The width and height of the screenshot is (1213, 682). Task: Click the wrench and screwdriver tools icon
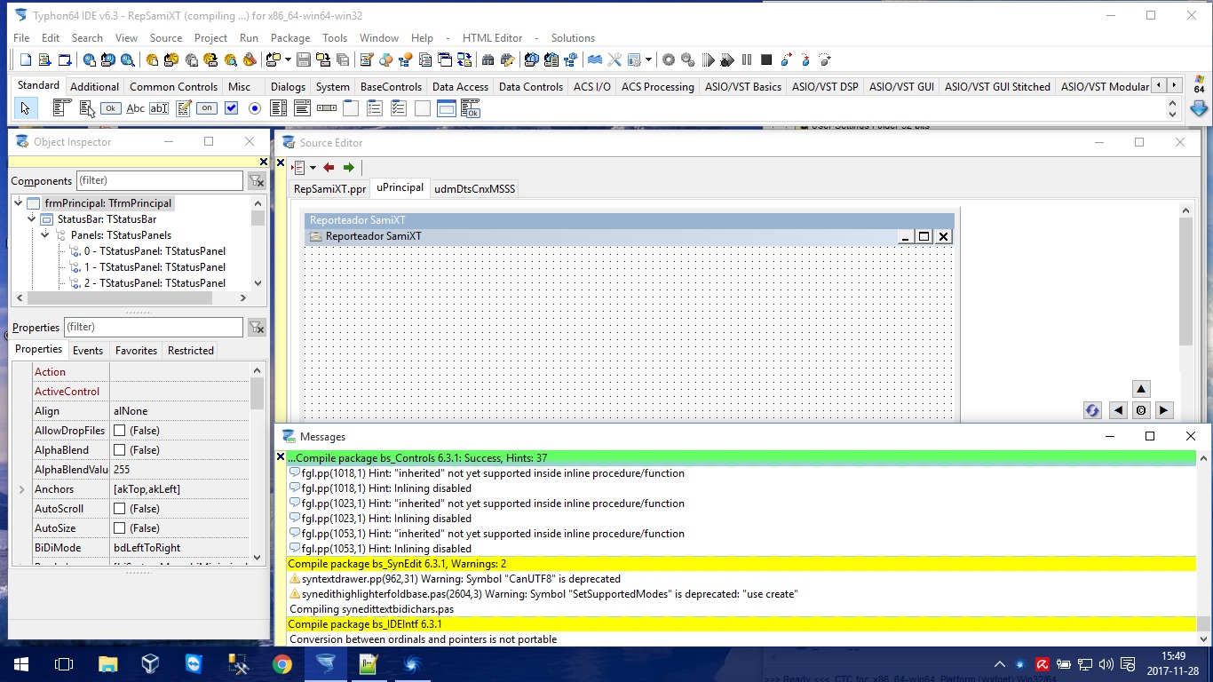614,60
